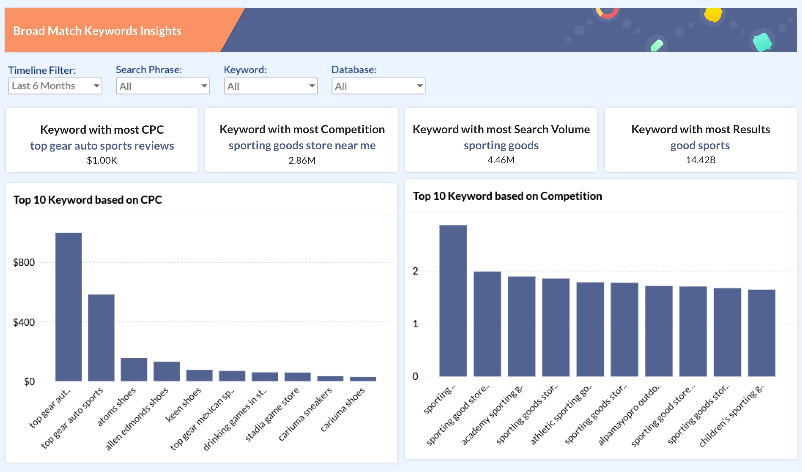Click the 'athletic sporting go..' competition bar
The height and width of the screenshot is (472, 802).
click(x=590, y=329)
